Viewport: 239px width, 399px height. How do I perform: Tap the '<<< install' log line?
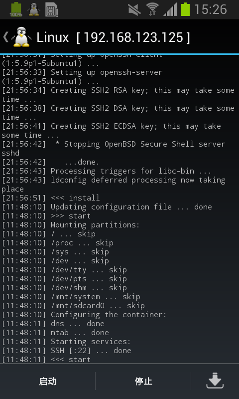[x=51, y=198]
